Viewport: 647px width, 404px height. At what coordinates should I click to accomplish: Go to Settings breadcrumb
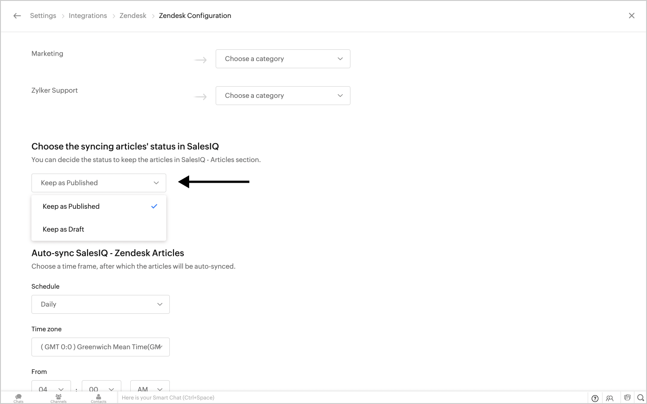pos(43,16)
